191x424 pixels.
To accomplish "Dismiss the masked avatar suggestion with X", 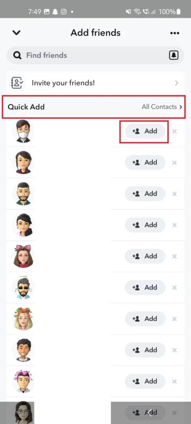I will 174,131.
